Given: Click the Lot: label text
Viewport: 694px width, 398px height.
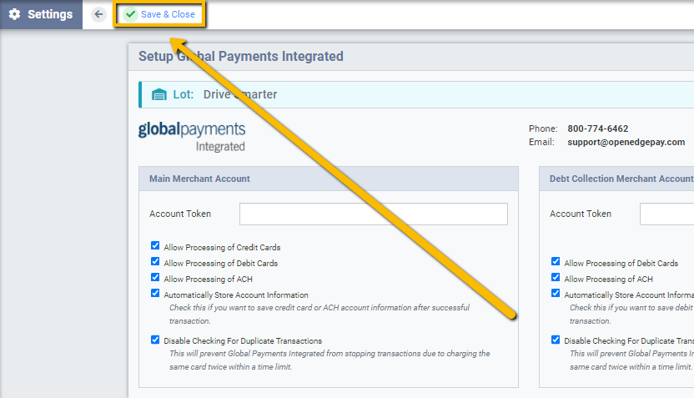Looking at the screenshot, I should coord(184,94).
